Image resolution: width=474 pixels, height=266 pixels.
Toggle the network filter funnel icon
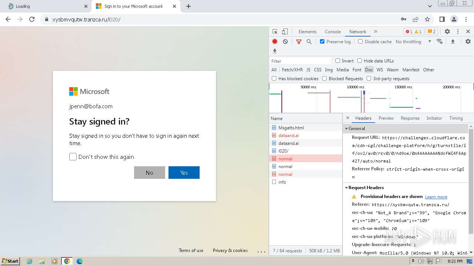tap(299, 42)
